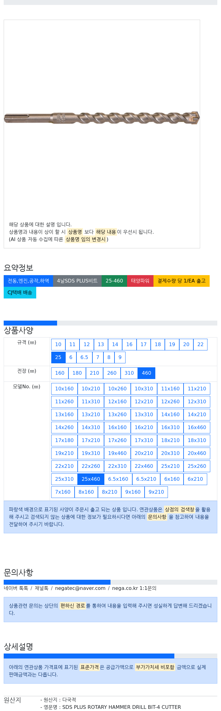221x711 pixels.
Task: Select the highlighted 25x460 model
Action: [x=91, y=479]
